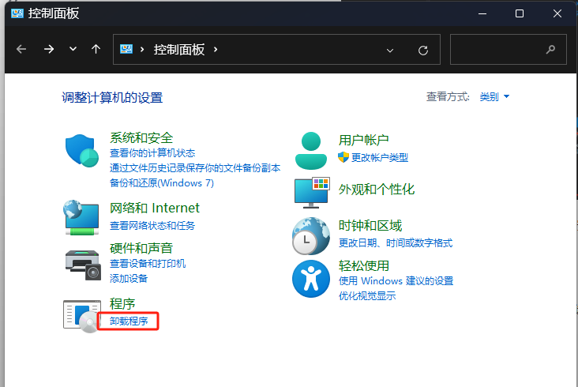Screen dimensions: 578x387
Task: Click the search magnifier icon
Action: [550, 49]
